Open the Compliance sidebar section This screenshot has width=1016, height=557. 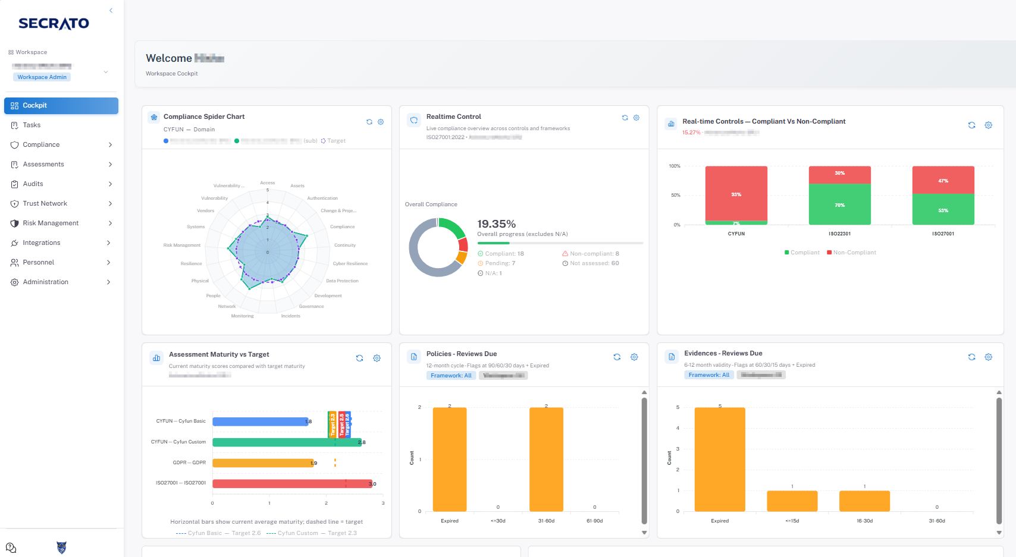pos(61,144)
